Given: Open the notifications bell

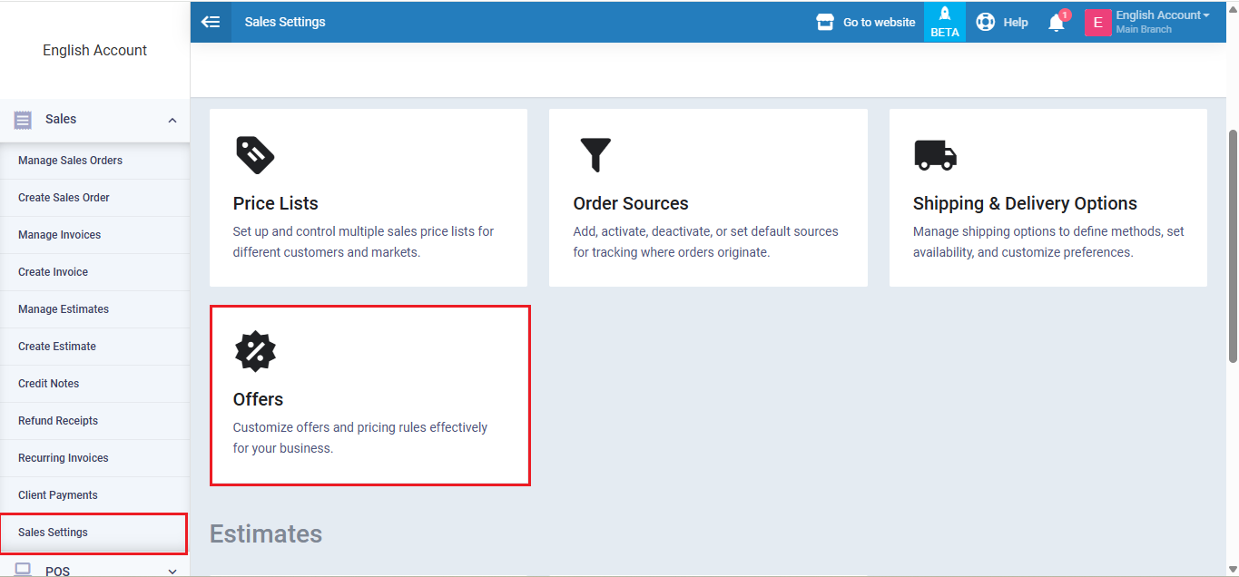Looking at the screenshot, I should click(x=1057, y=23).
